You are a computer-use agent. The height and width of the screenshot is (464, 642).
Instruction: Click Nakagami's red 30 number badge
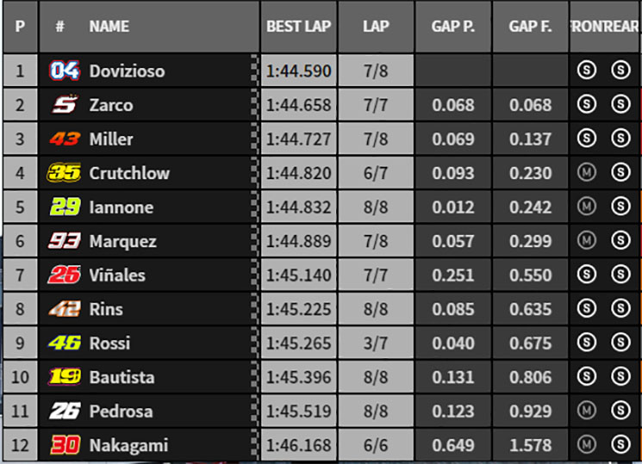tap(65, 445)
